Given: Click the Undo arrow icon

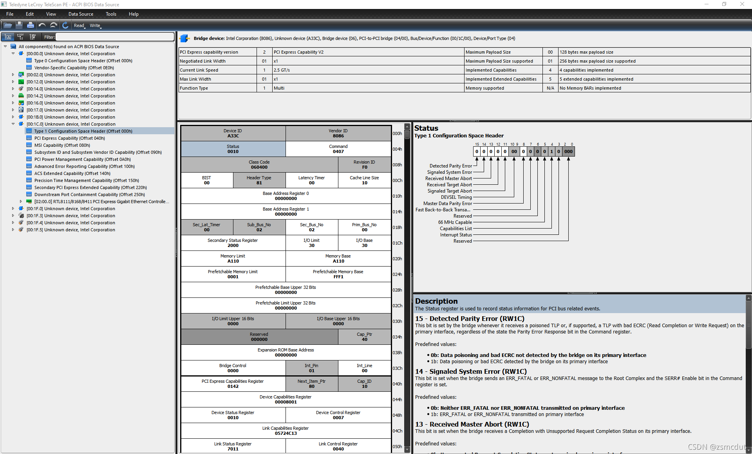Looking at the screenshot, I should point(42,25).
